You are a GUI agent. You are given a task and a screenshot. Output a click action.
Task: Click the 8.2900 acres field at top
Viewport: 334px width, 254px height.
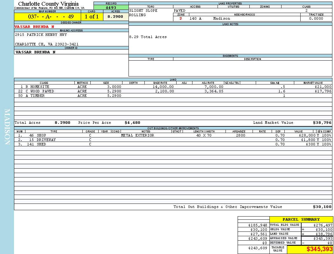click(x=115, y=17)
